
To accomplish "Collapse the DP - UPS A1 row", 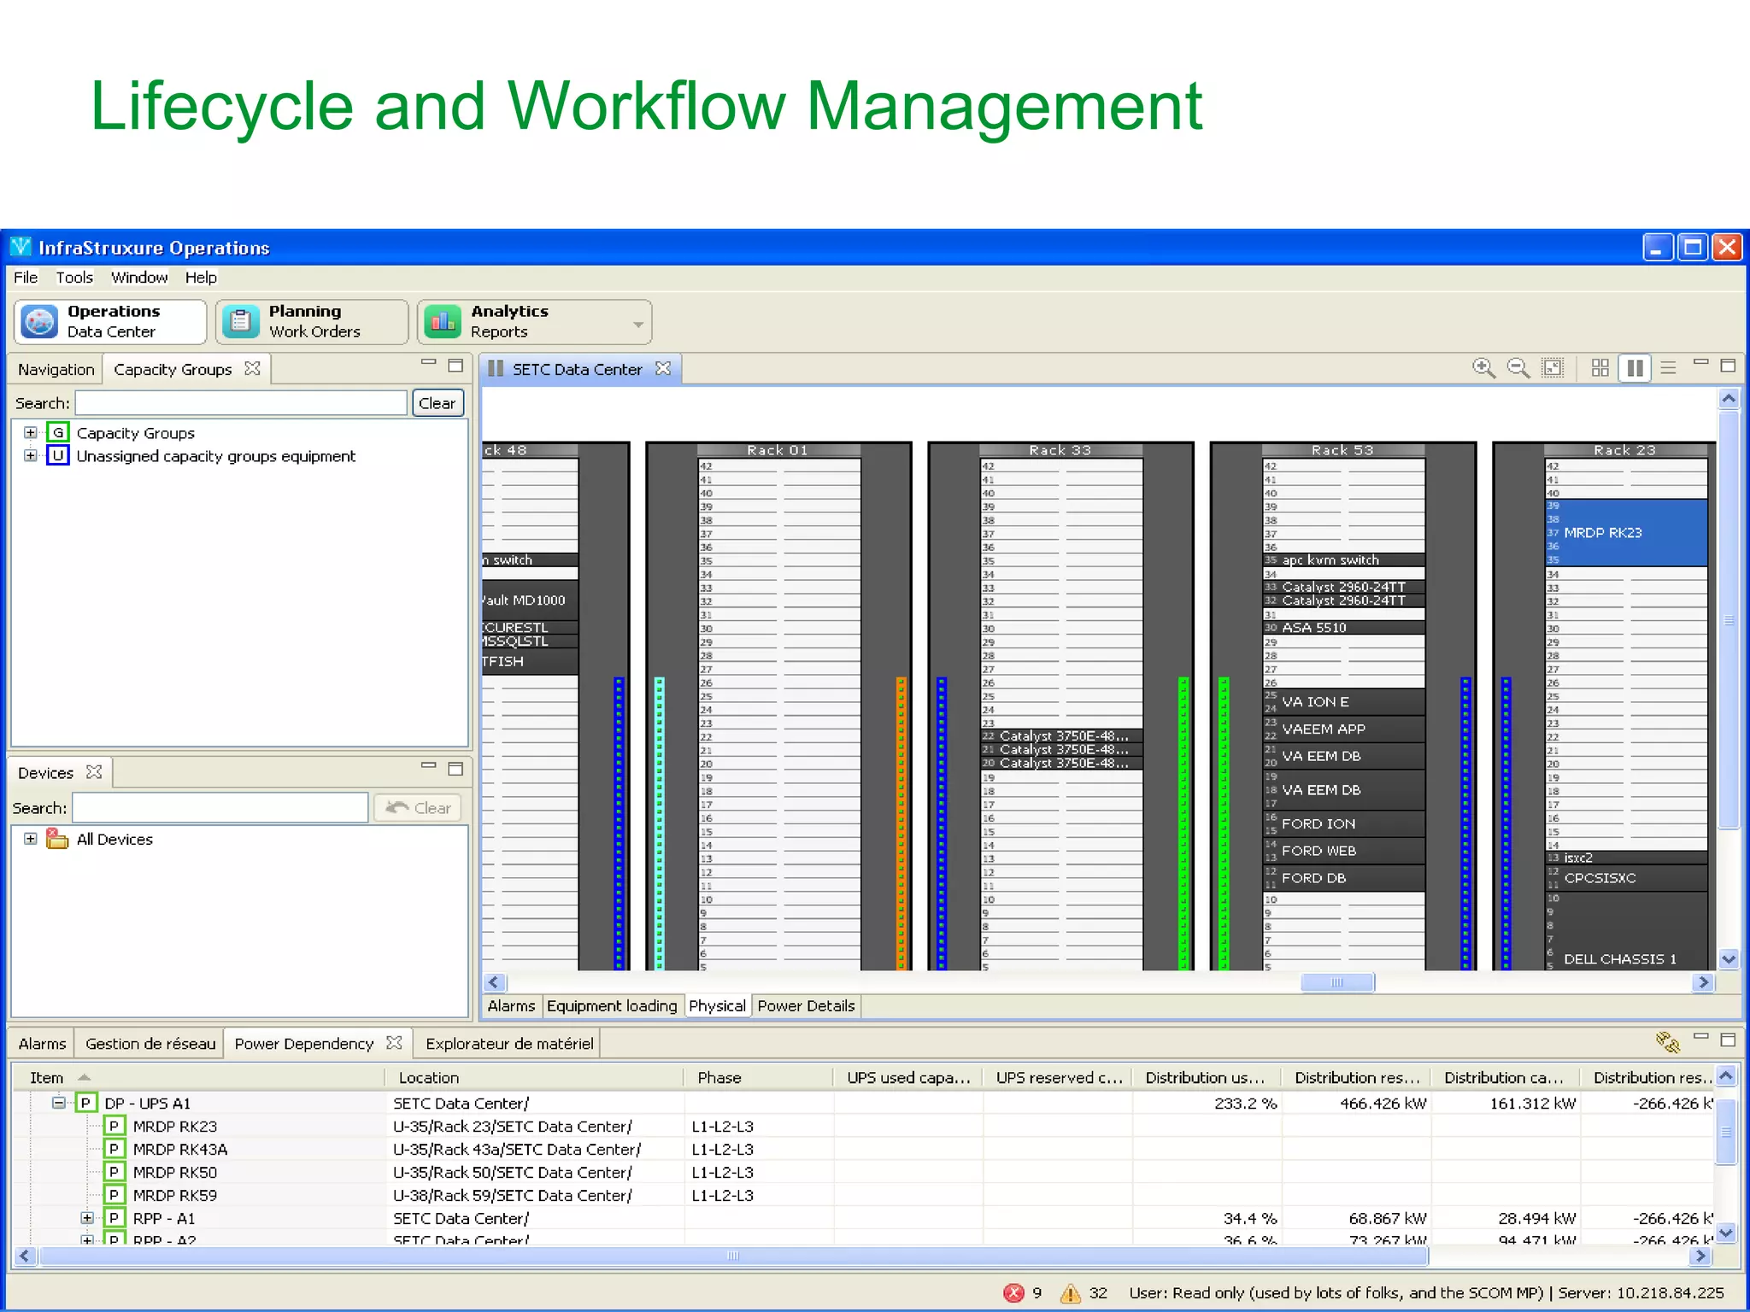I will pos(58,1103).
